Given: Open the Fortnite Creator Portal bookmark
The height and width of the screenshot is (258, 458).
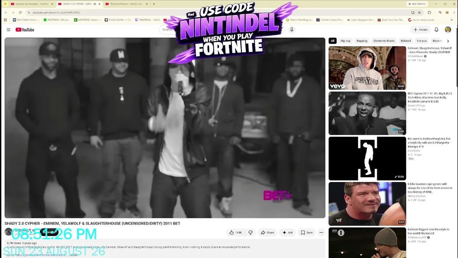Looking at the screenshot, I should pos(330,20).
